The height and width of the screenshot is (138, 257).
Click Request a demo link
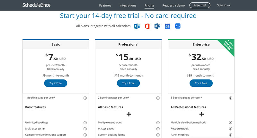click(173, 5)
